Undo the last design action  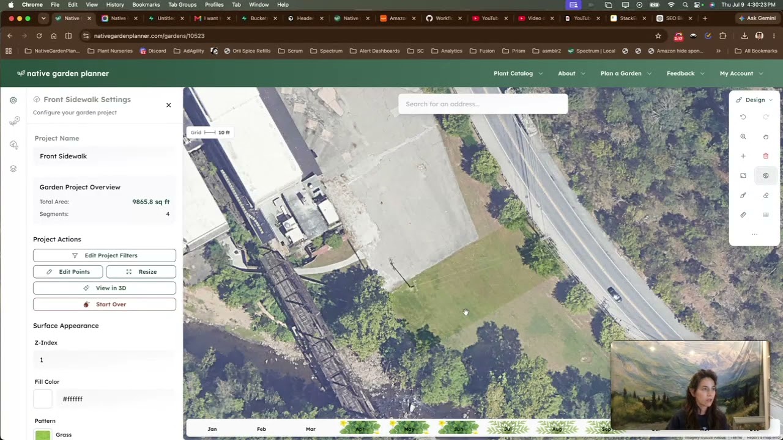tap(743, 117)
